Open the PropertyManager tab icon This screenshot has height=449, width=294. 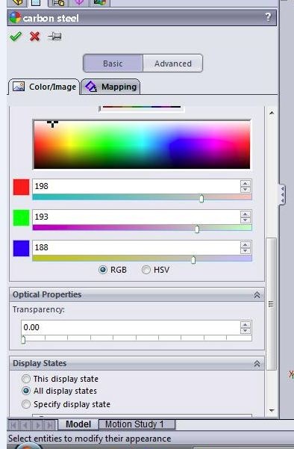36,3
